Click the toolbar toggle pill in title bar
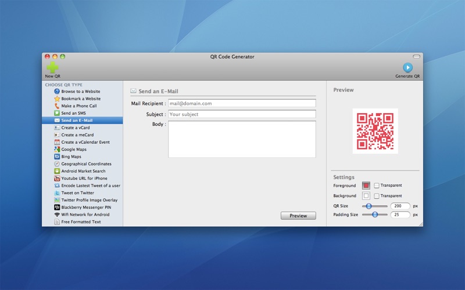This screenshot has width=465, height=290. point(417,56)
